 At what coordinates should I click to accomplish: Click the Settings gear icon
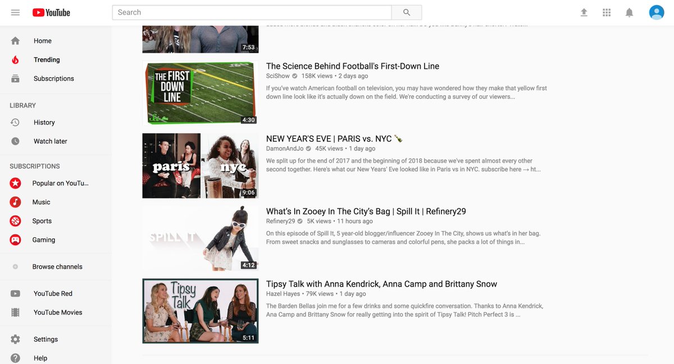pyautogui.click(x=15, y=339)
